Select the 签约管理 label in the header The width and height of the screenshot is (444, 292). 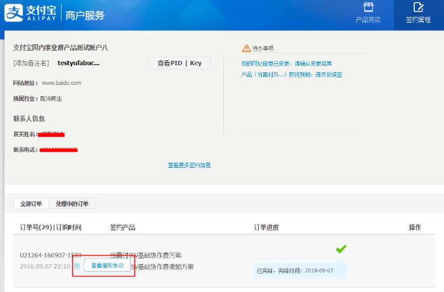(x=418, y=20)
